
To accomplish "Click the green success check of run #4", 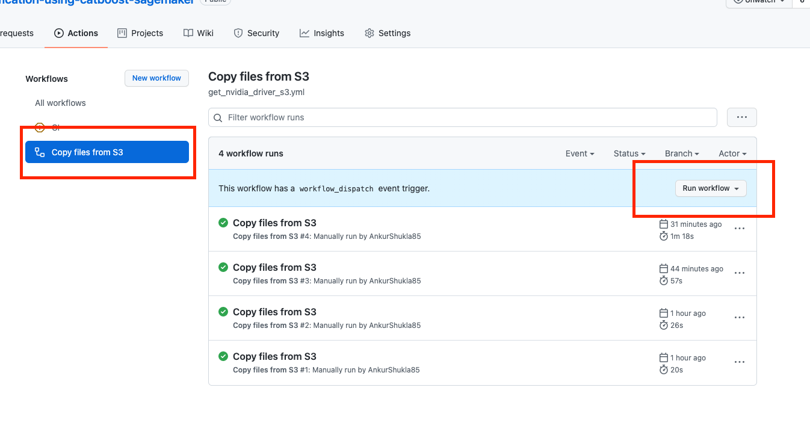I will (223, 223).
